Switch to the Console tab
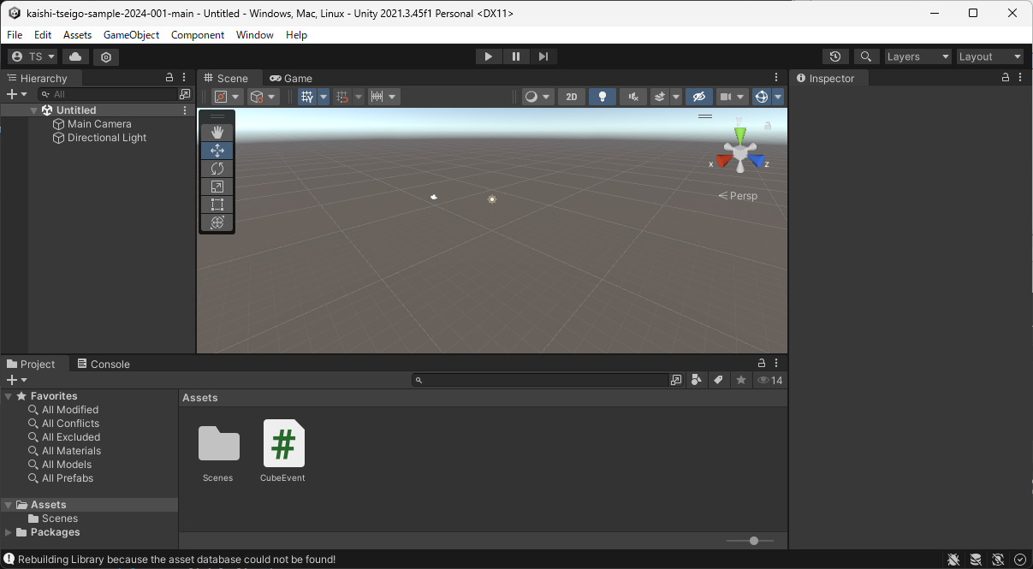1033x569 pixels. (x=104, y=364)
